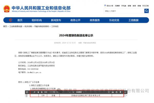Zoom out in the PDF toolbar
The image size is (154, 103).
click(70, 92)
